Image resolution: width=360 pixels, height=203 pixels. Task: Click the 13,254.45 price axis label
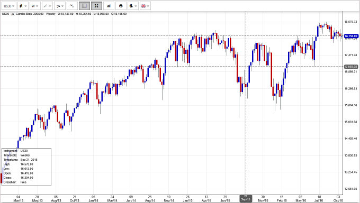(350, 172)
